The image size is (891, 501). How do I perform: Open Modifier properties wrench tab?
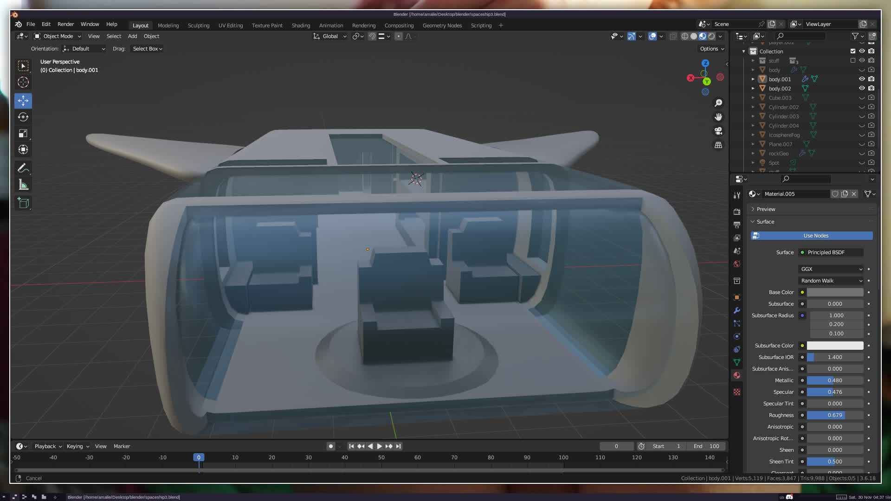tap(737, 310)
